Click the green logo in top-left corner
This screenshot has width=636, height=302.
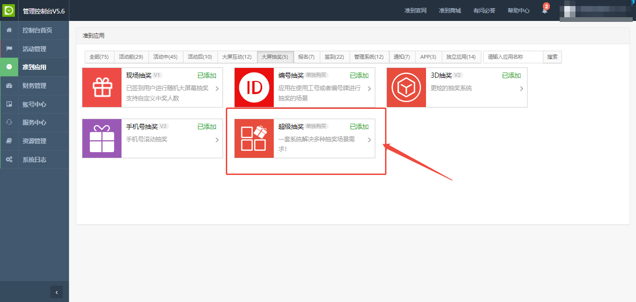pos(9,10)
